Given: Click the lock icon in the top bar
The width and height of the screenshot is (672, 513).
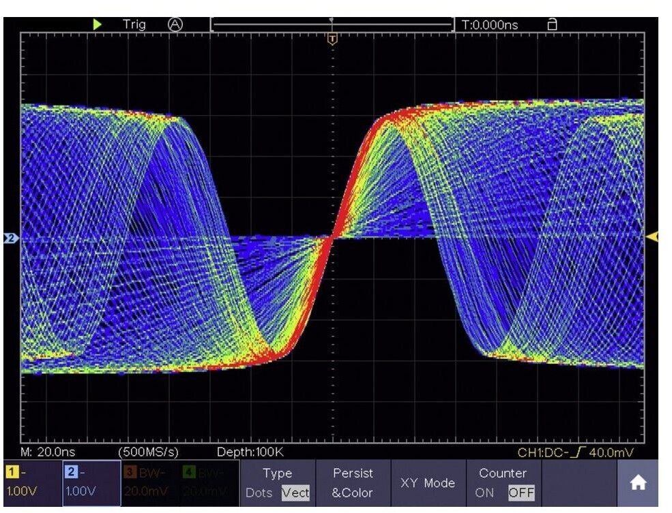Looking at the screenshot, I should pos(552,25).
